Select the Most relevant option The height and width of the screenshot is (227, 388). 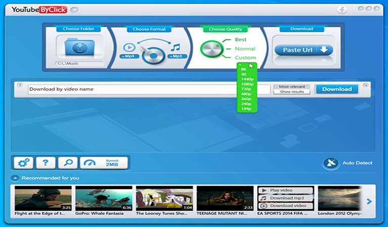pyautogui.click(x=292, y=87)
